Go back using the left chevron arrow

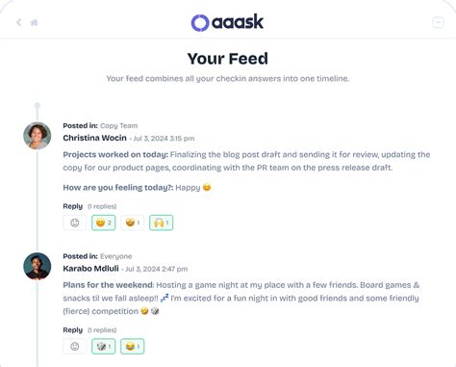click(x=19, y=22)
